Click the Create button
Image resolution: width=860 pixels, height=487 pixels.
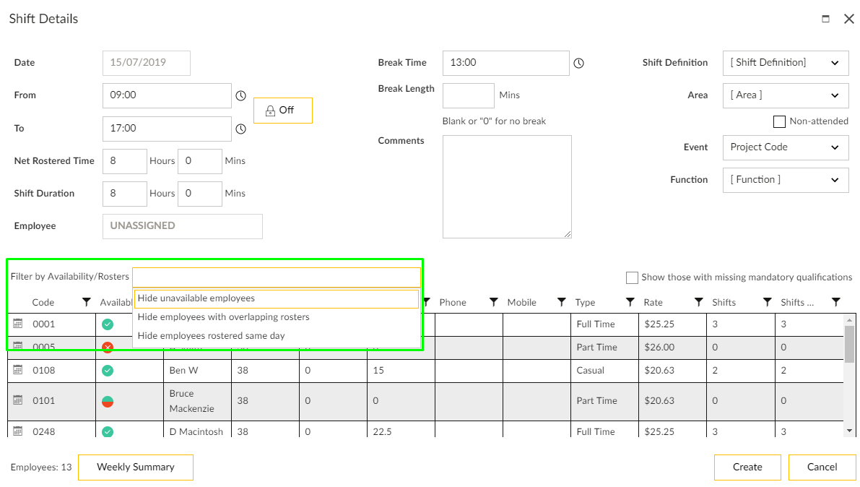pyautogui.click(x=747, y=467)
